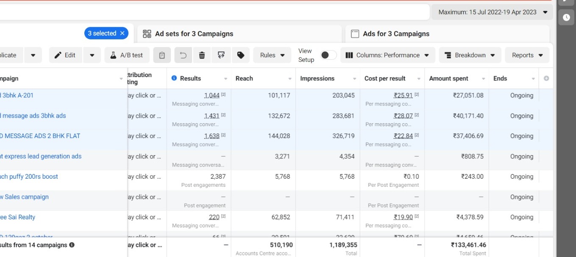Viewport: 576px width, 257px height.
Task: Open the date range Maximum dropdown
Action: click(x=493, y=12)
